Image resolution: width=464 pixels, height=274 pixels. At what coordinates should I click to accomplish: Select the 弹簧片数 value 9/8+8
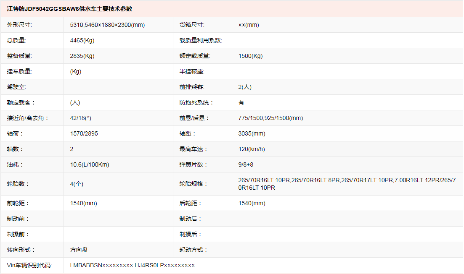click(246, 164)
